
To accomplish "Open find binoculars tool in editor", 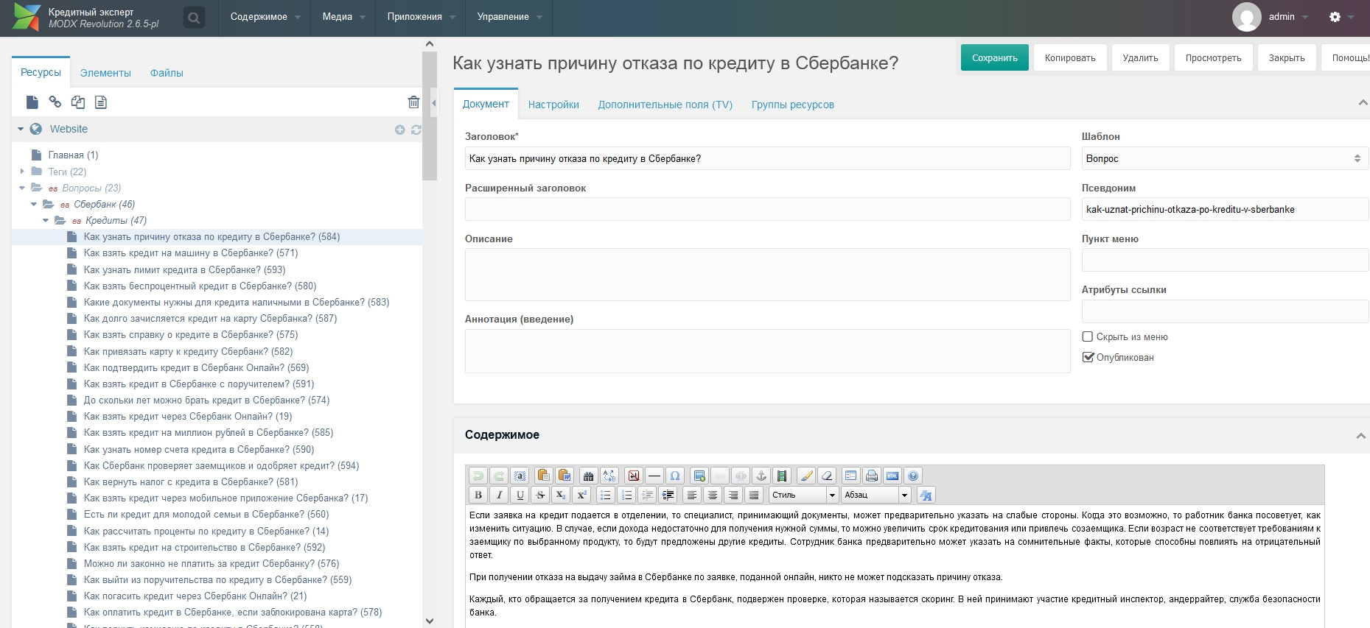I will [x=588, y=476].
